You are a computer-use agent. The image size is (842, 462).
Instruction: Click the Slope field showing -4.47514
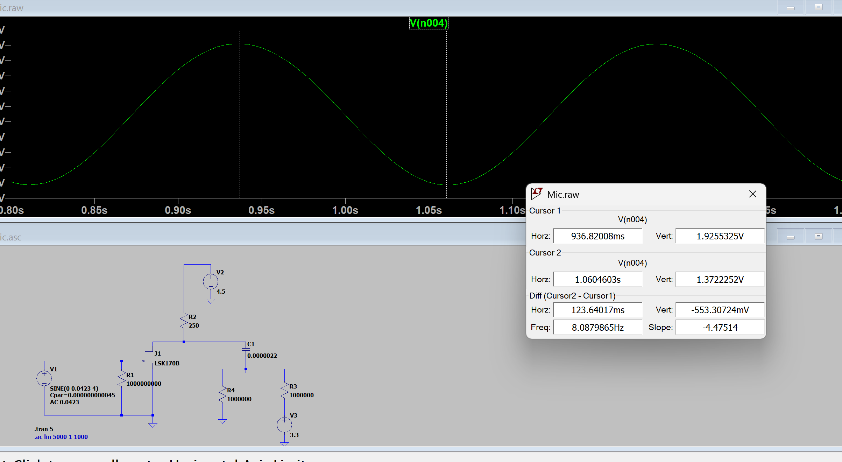click(720, 328)
